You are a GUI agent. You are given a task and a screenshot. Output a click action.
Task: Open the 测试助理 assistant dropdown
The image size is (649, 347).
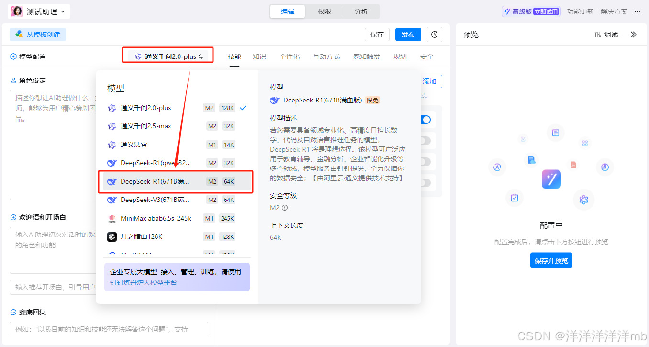[x=39, y=11]
